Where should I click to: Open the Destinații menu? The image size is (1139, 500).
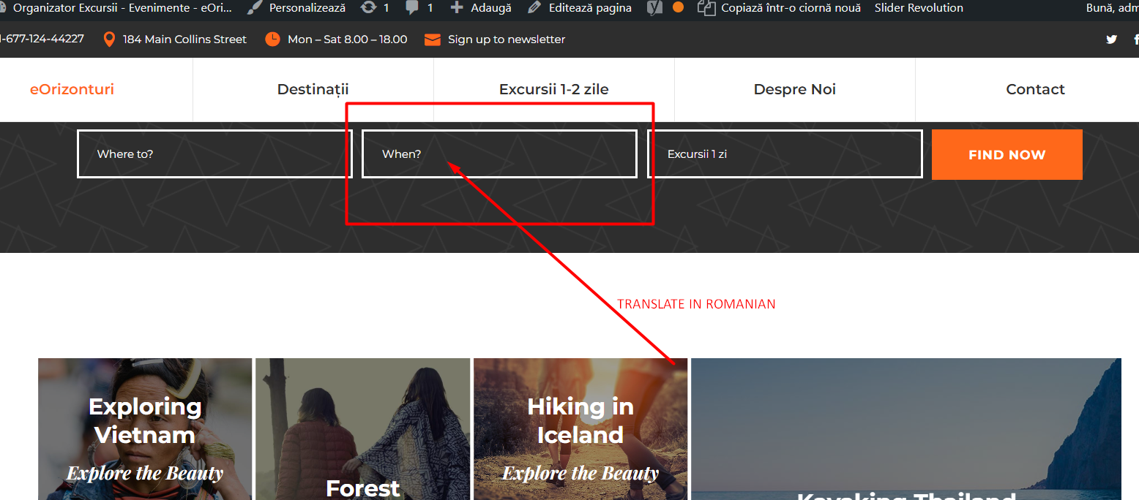(x=313, y=89)
